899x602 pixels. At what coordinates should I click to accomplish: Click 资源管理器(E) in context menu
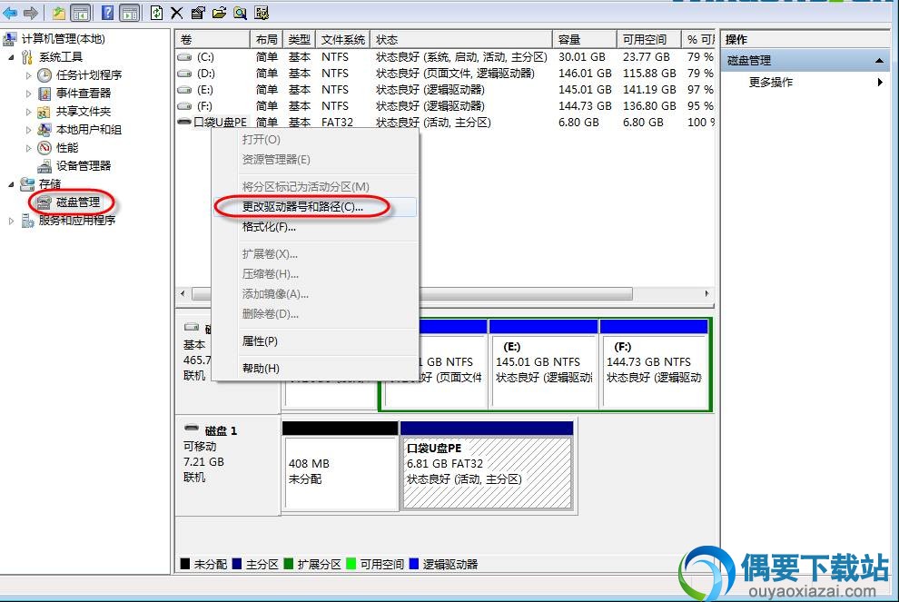click(x=315, y=160)
